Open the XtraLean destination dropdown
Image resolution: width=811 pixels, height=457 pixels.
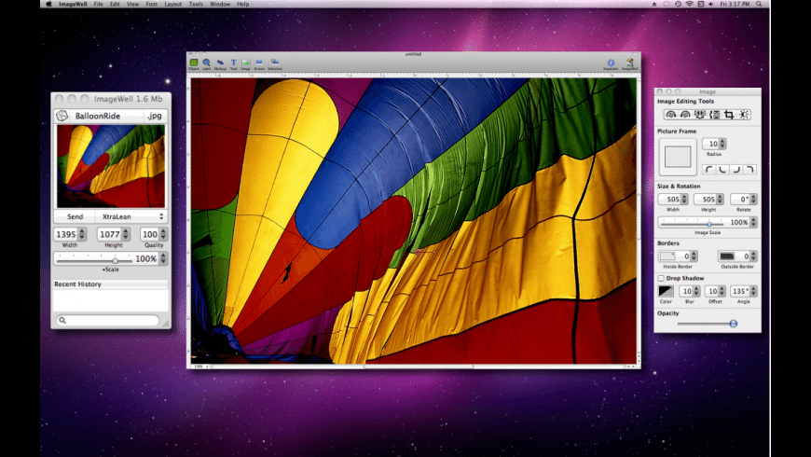tap(131, 217)
